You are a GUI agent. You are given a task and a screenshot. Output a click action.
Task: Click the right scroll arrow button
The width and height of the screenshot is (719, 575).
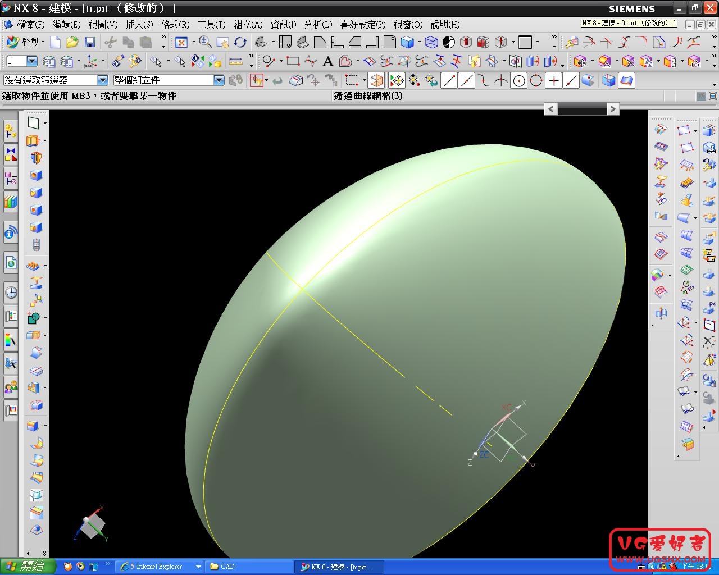coord(613,109)
